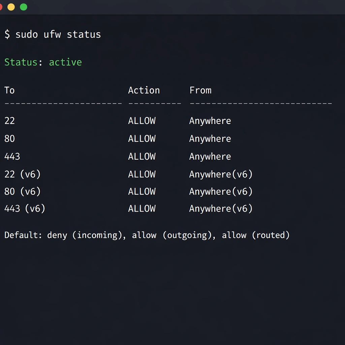Click 'deny (incoming)' in the Default line
The width and height of the screenshot is (345, 345).
click(x=84, y=235)
